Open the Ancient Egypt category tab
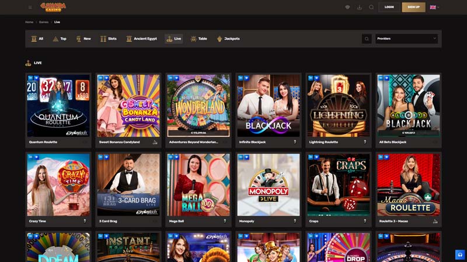The width and height of the screenshot is (467, 262). 141,38
